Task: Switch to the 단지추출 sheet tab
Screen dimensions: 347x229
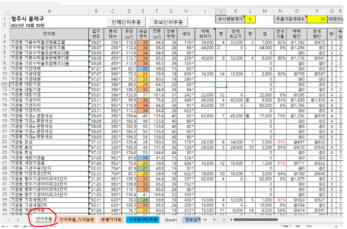Action: (44, 219)
